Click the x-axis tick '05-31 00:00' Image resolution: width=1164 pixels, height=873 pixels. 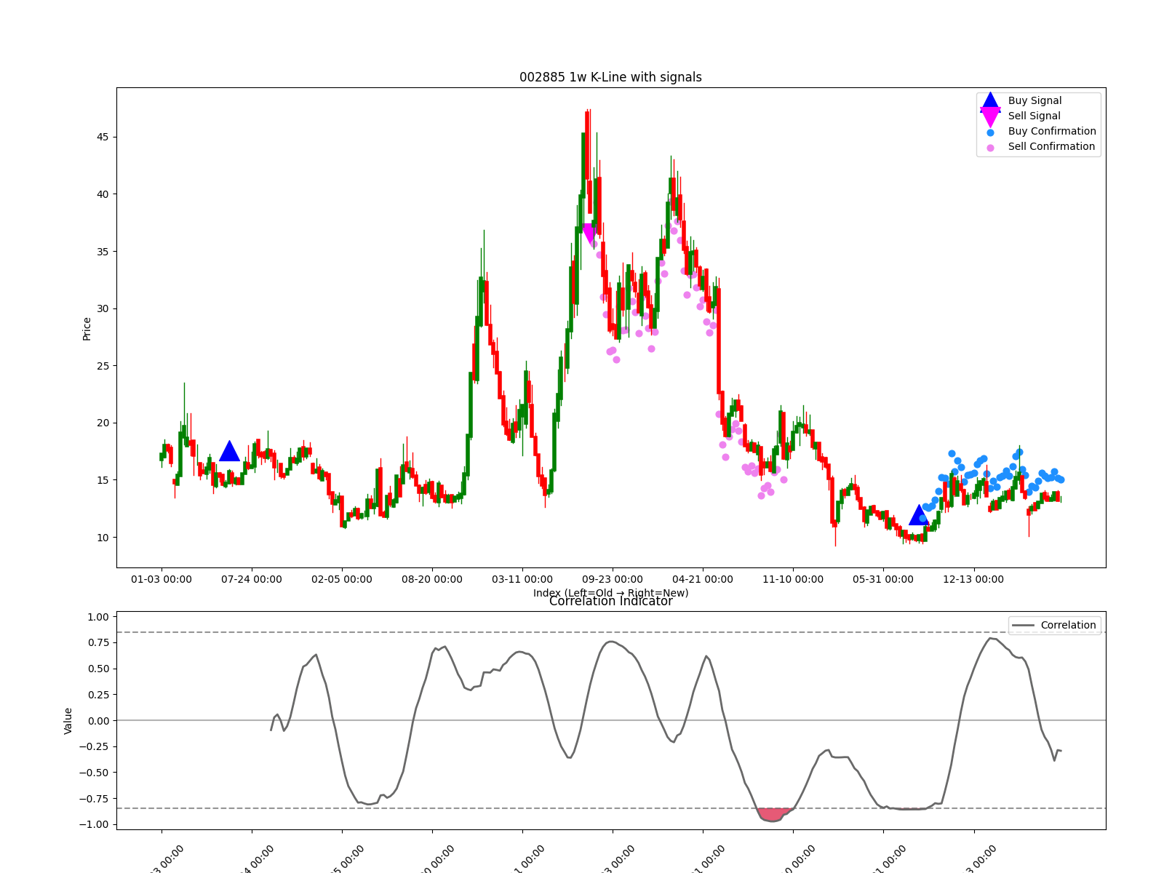tap(883, 579)
